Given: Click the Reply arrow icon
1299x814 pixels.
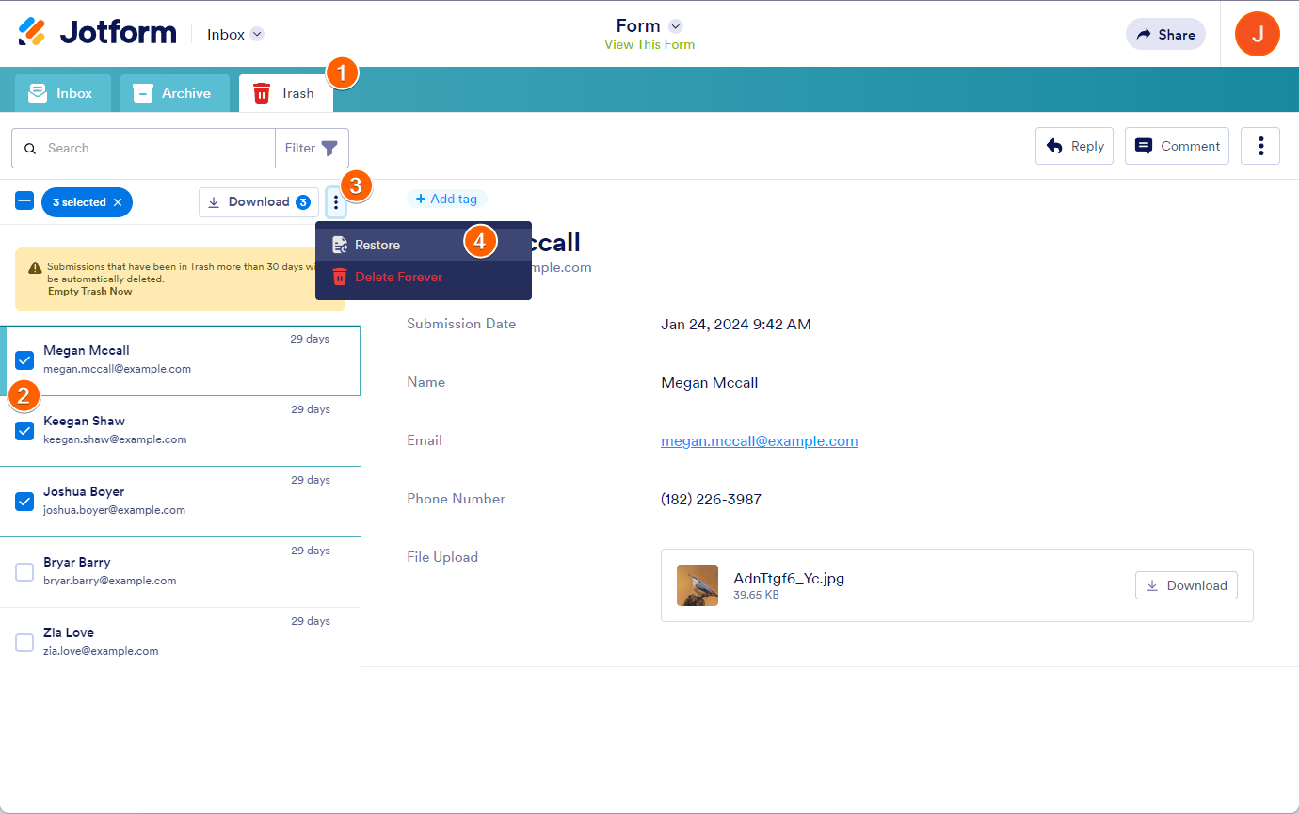Looking at the screenshot, I should [1054, 146].
